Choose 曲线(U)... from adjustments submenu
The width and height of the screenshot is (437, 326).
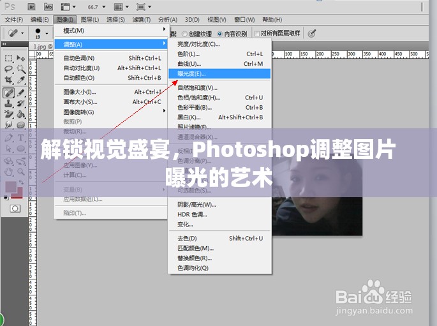click(x=219, y=64)
